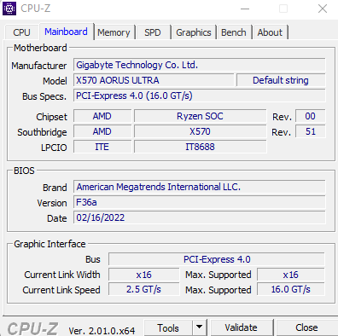
Task: Close the window with the X icon
Action: pyautogui.click(x=323, y=9)
